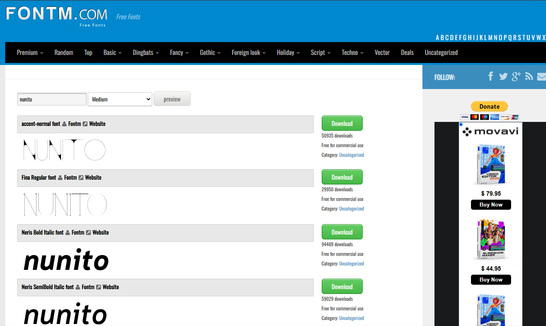Go to Random fonts in navigation
546x326 pixels.
[x=64, y=53]
